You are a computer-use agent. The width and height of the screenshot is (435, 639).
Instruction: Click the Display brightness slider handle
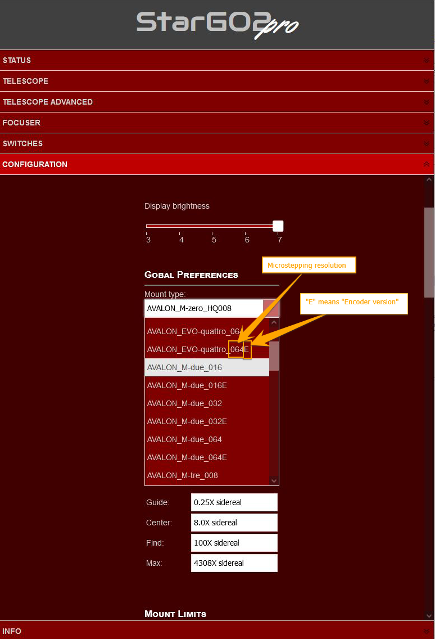(x=278, y=226)
